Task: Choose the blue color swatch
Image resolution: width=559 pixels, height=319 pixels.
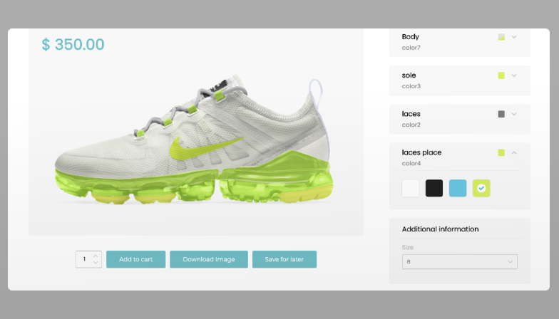Action: pos(458,188)
